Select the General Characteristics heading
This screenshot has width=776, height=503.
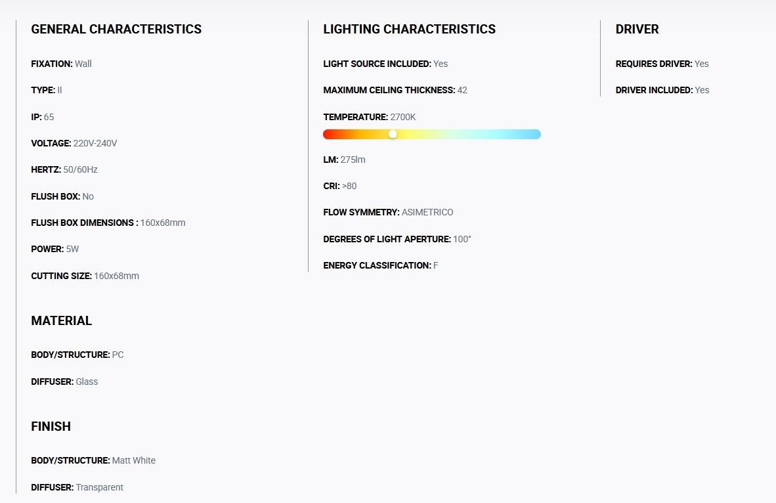pos(116,29)
